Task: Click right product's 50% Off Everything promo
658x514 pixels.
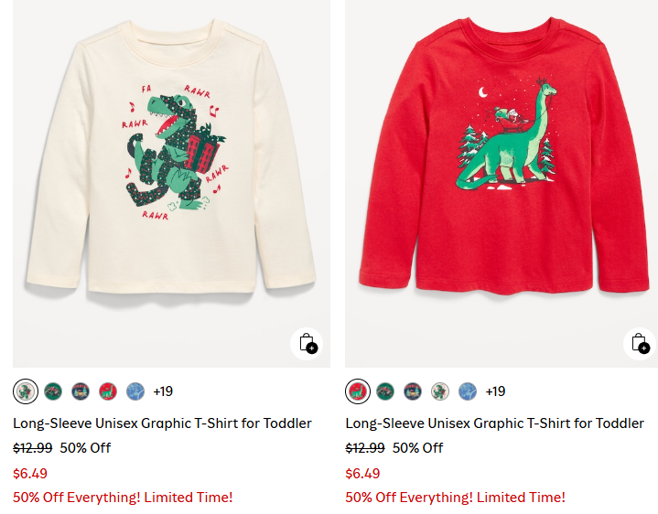Action: click(x=455, y=498)
